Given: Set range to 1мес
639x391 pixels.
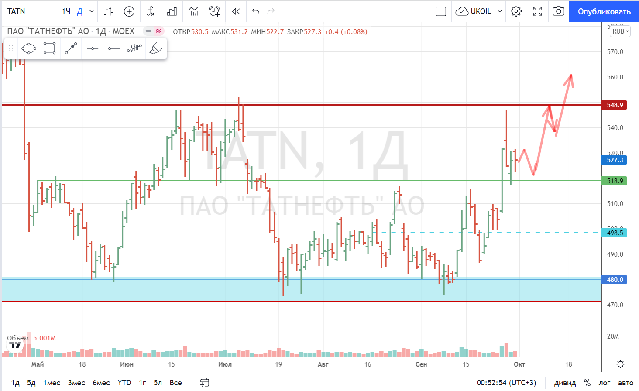Looking at the screenshot, I should tap(52, 383).
